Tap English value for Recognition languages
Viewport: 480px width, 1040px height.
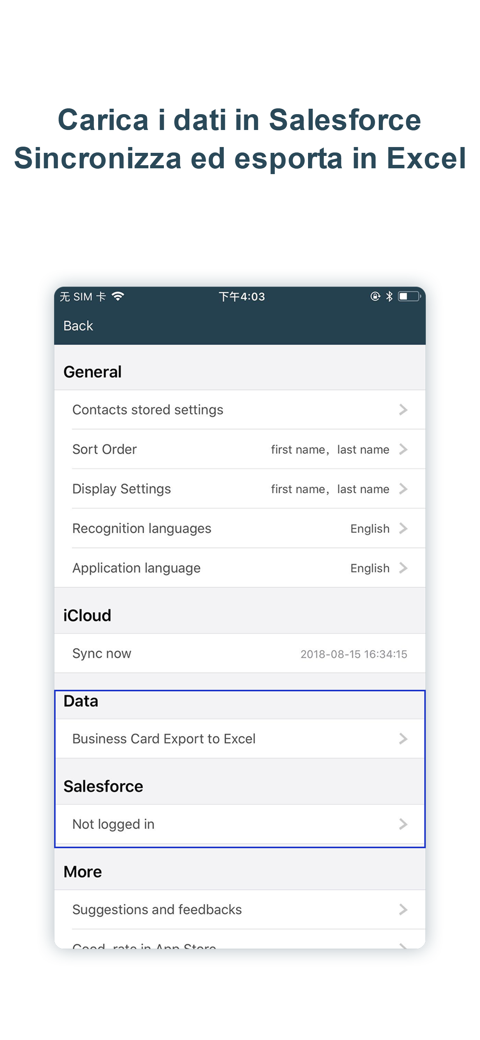coord(370,529)
